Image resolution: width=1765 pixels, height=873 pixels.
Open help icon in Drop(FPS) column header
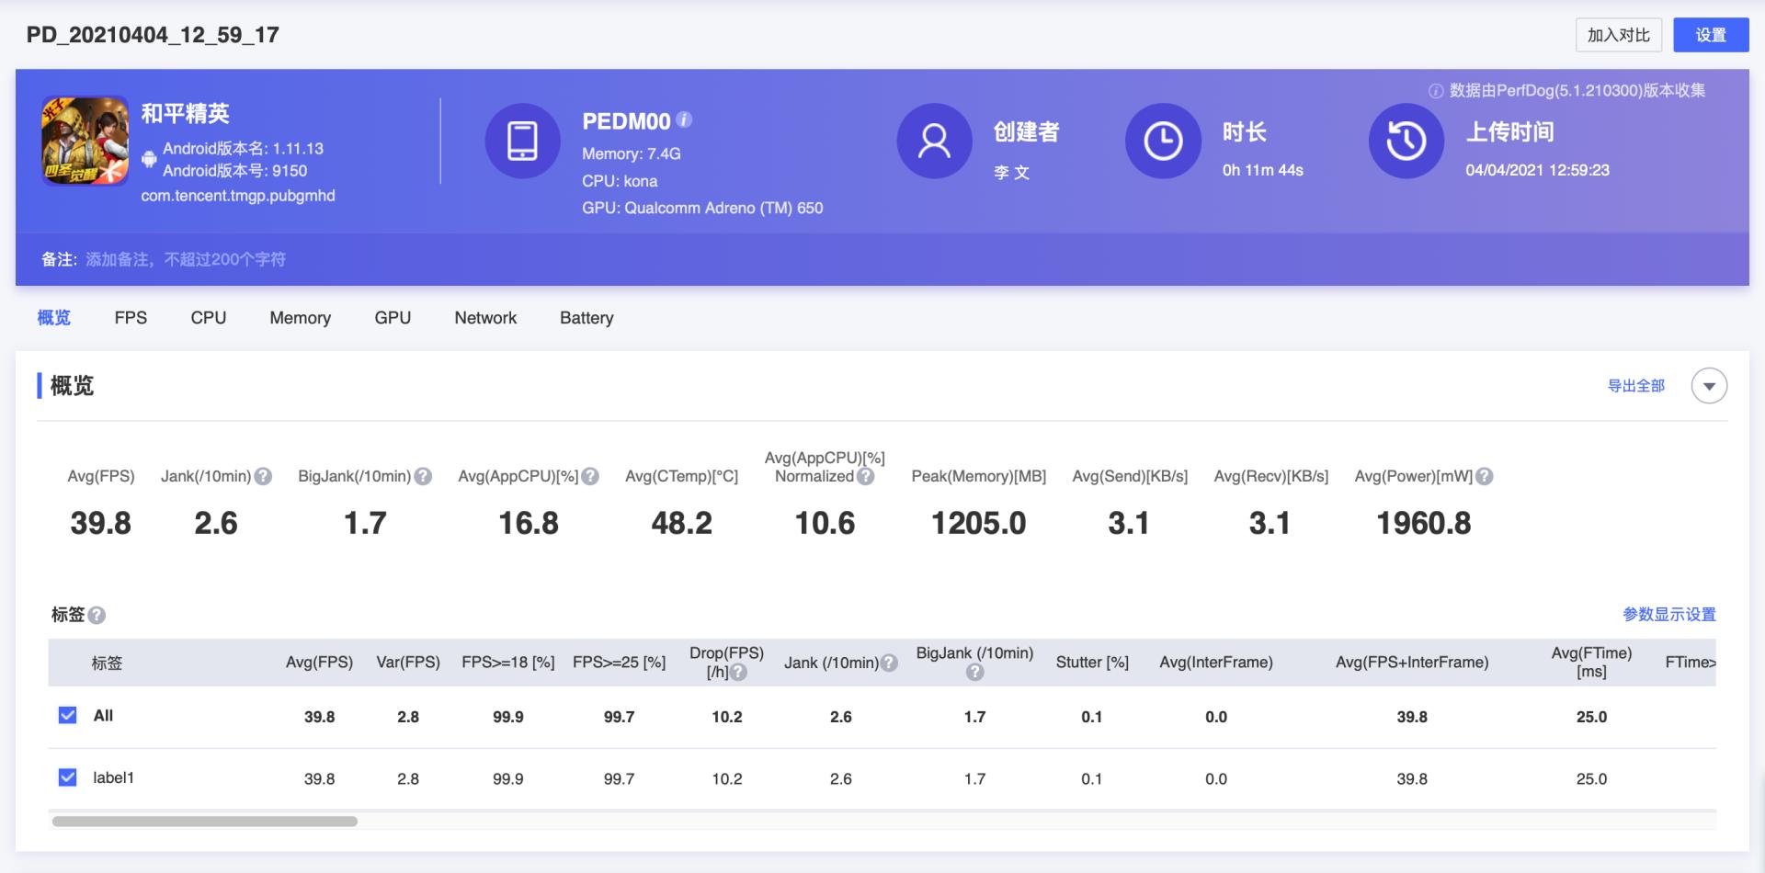738,672
